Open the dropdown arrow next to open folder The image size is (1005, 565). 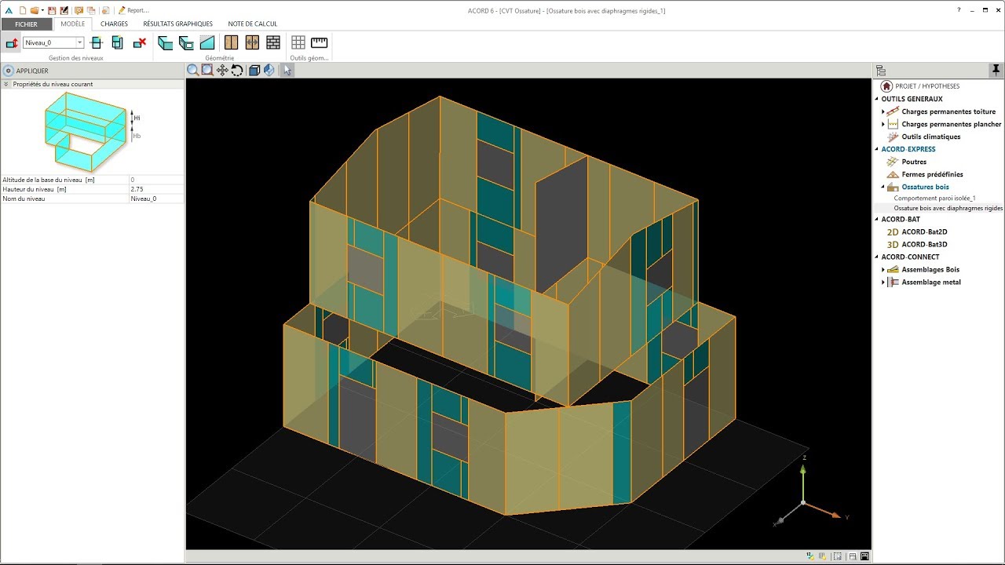click(x=42, y=10)
